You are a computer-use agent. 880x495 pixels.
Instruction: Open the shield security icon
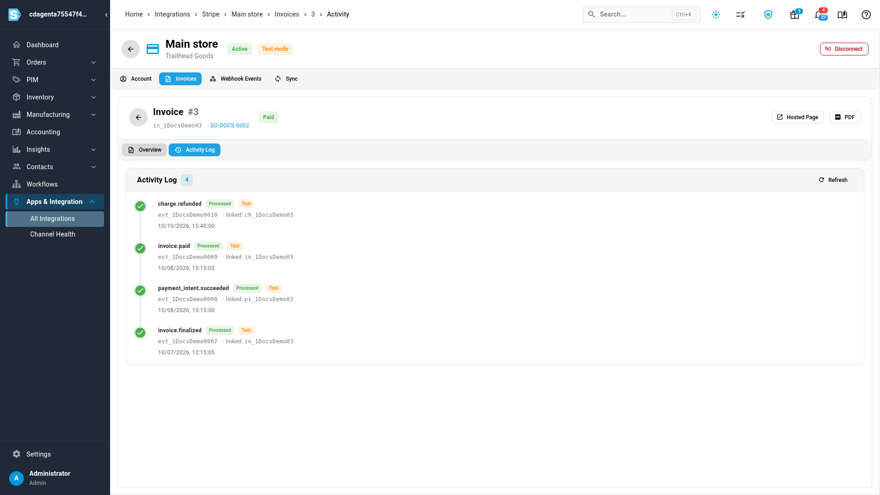(768, 15)
